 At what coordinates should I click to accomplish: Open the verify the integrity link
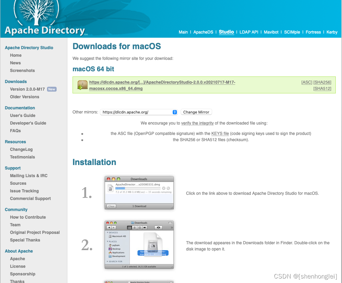pos(197,123)
